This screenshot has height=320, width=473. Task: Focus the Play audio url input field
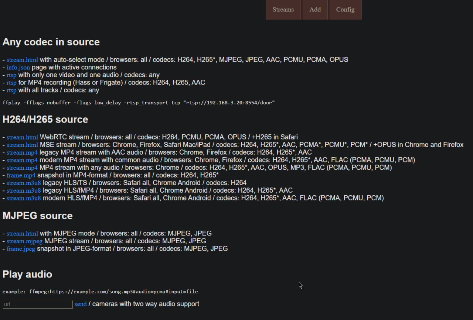coord(38,304)
